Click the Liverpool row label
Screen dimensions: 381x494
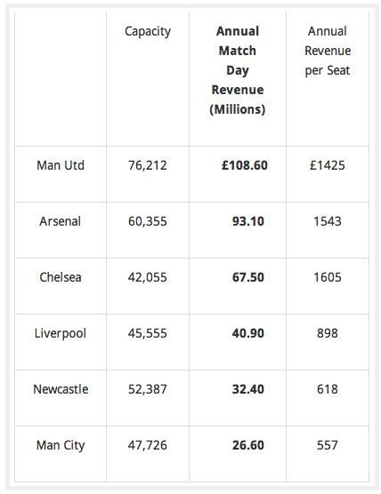[x=61, y=333]
